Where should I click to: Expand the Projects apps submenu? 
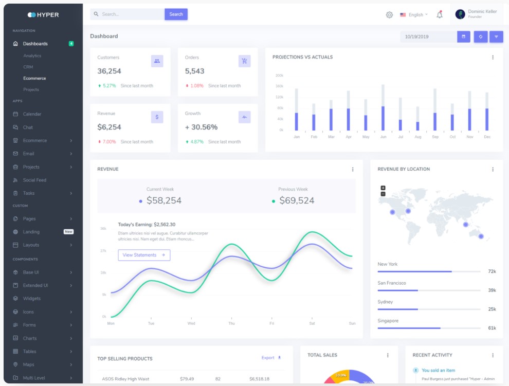point(71,167)
